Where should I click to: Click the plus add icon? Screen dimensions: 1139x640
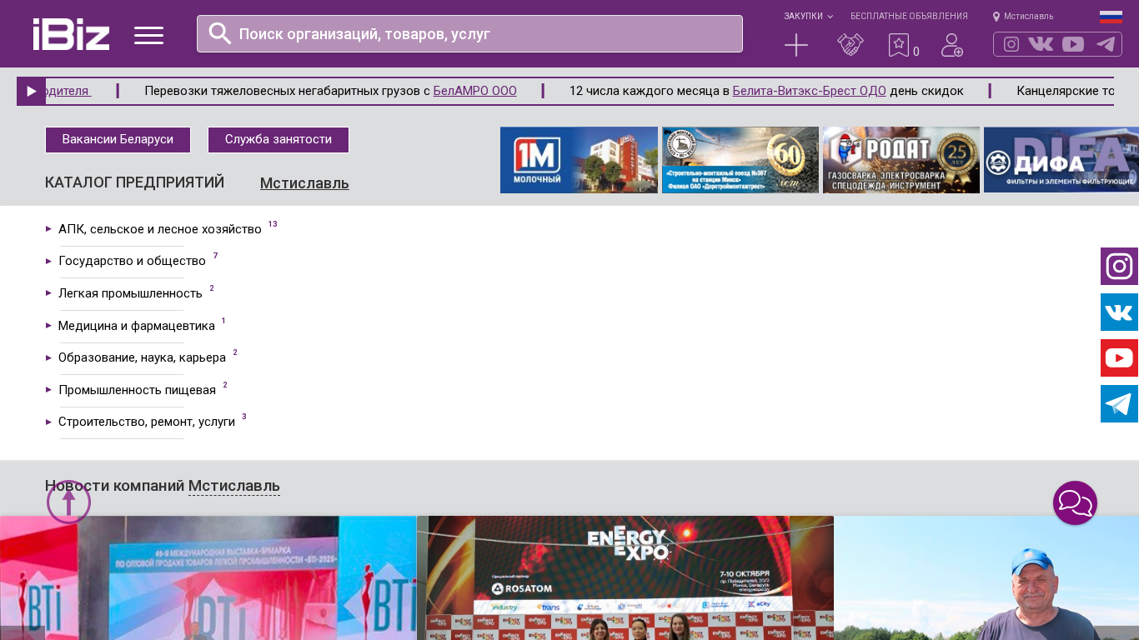pyautogui.click(x=796, y=45)
